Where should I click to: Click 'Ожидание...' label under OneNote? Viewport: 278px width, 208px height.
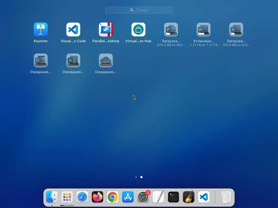coord(73,72)
